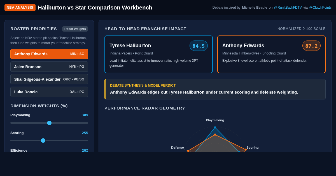The height and width of the screenshot is (176, 336).
Task: Open the @RunItBackFDTV link
Action: (288, 8)
